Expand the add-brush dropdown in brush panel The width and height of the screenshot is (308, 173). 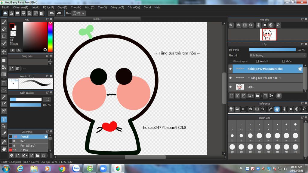[27, 156]
